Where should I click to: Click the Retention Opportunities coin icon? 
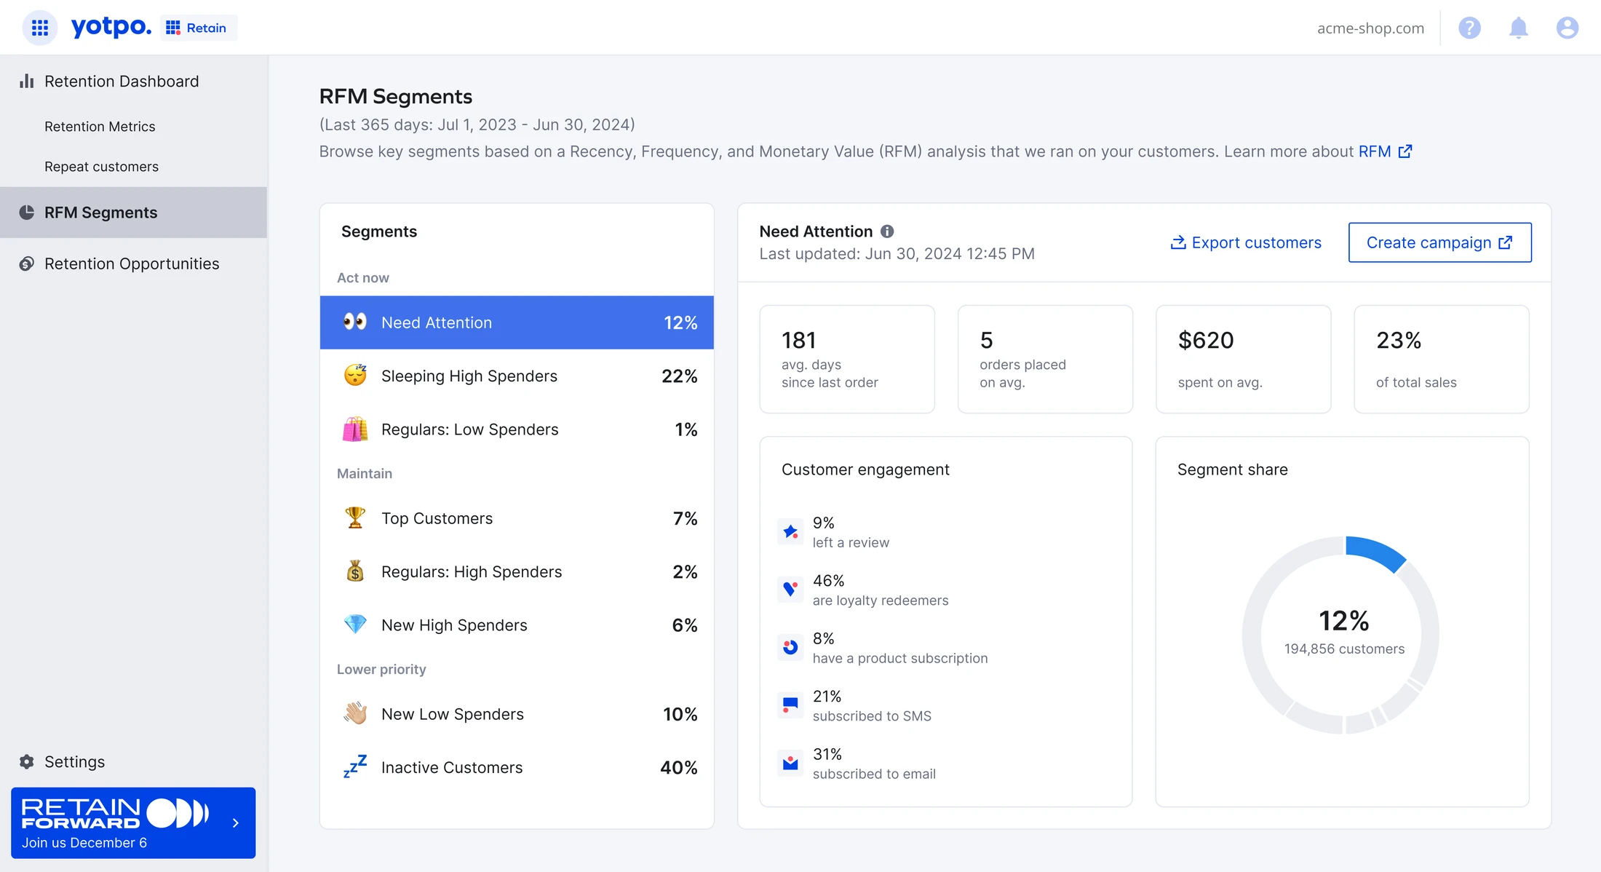(x=27, y=263)
